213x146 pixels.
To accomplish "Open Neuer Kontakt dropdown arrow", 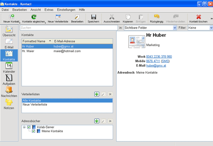I will click(x=20, y=23).
